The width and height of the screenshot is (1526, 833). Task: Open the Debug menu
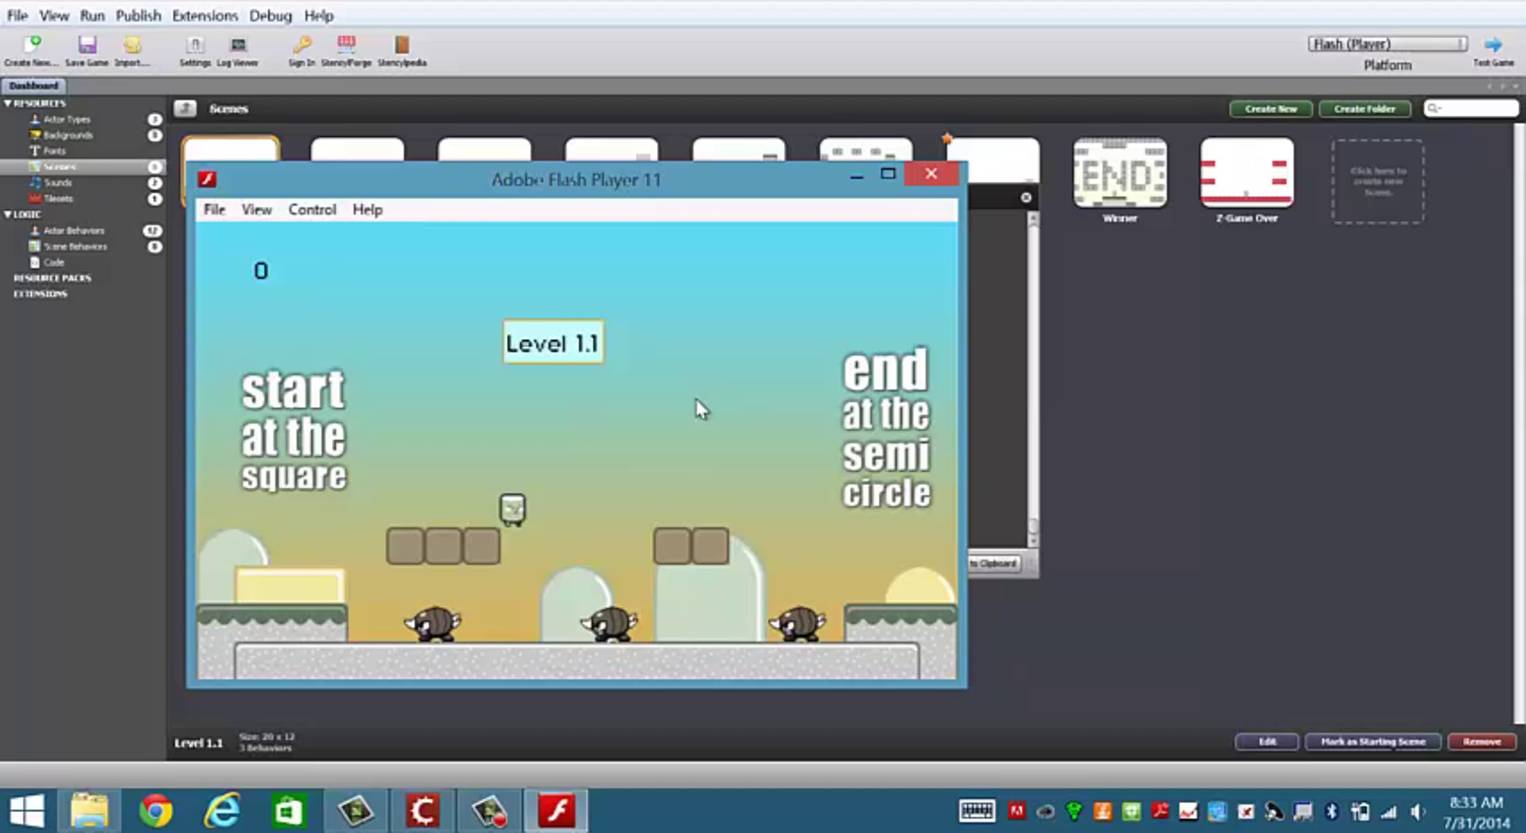(x=270, y=15)
